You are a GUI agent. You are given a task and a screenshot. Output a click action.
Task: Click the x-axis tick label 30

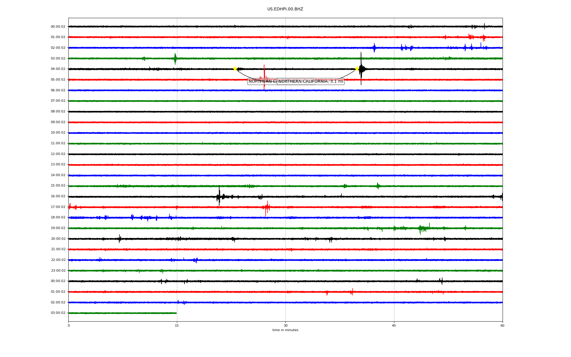[x=285, y=325]
